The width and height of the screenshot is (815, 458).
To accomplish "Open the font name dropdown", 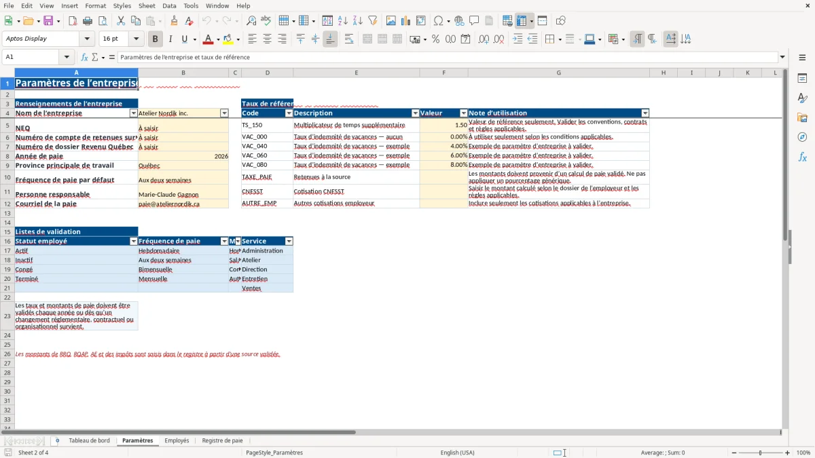I will 86,39.
